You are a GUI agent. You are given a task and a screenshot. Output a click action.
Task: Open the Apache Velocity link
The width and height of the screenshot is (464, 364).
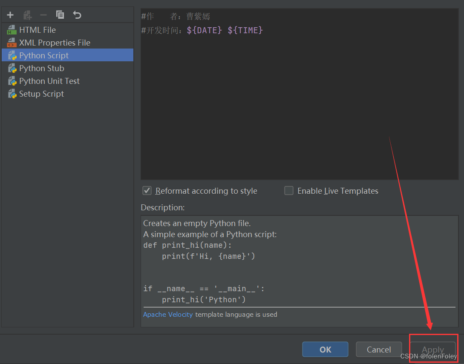click(x=167, y=314)
